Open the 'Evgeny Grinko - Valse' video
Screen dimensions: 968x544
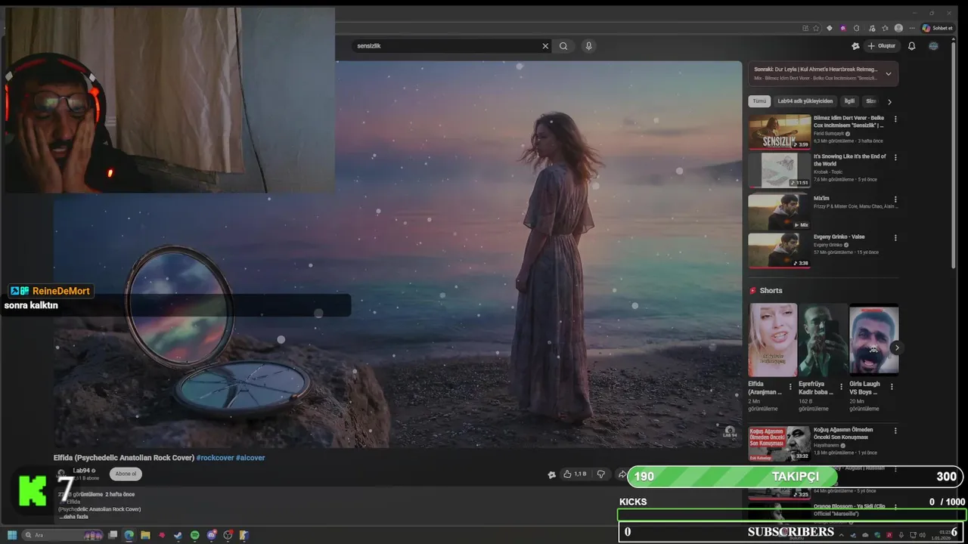point(839,236)
